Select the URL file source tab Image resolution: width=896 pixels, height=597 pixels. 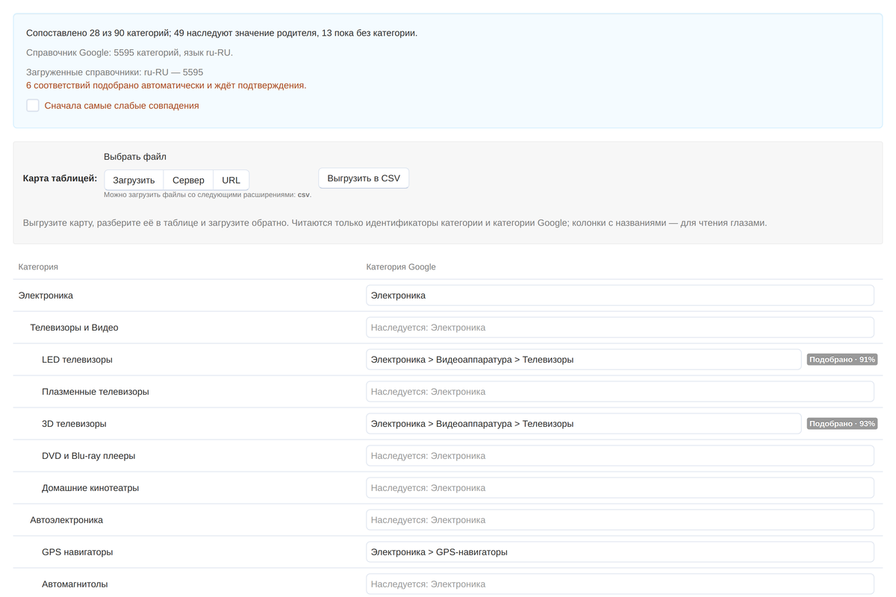231,180
